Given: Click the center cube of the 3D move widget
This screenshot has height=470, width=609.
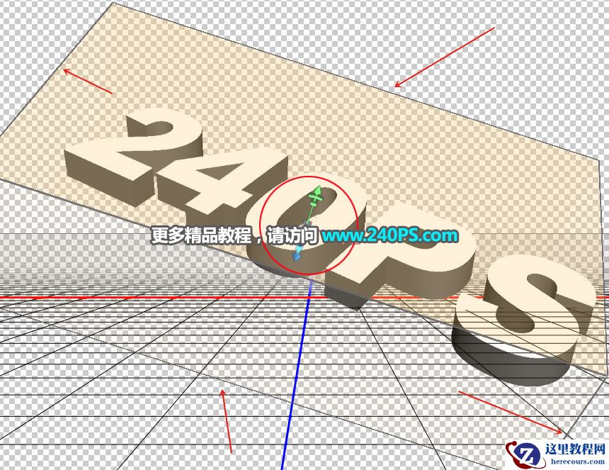Looking at the screenshot, I should tap(305, 225).
